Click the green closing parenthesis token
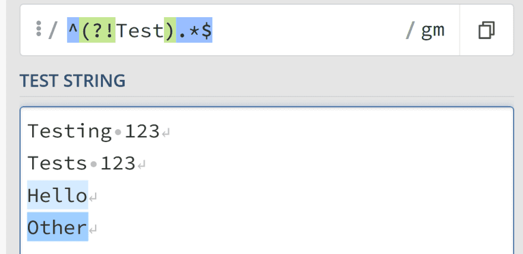The image size is (523, 254). [170, 30]
